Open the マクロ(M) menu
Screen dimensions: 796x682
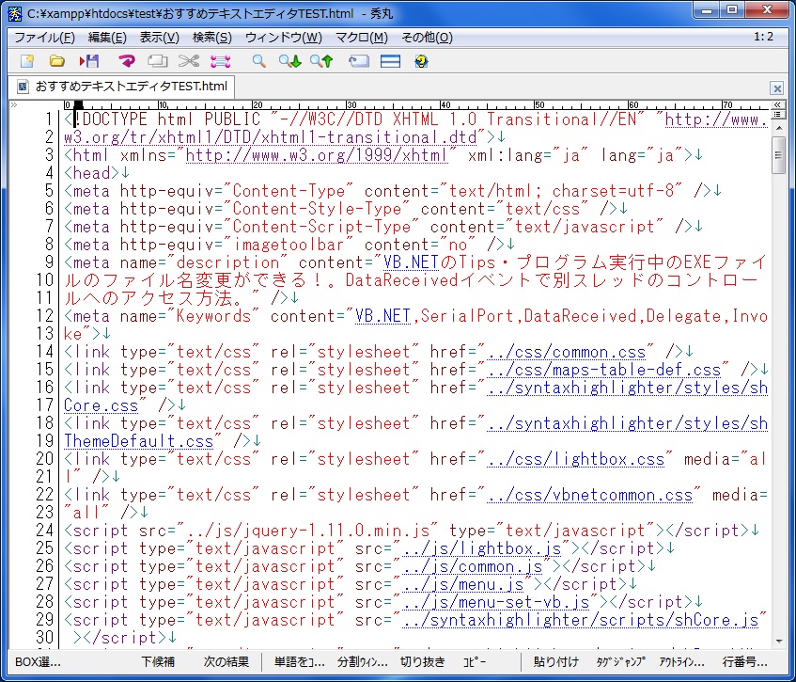tap(362, 38)
